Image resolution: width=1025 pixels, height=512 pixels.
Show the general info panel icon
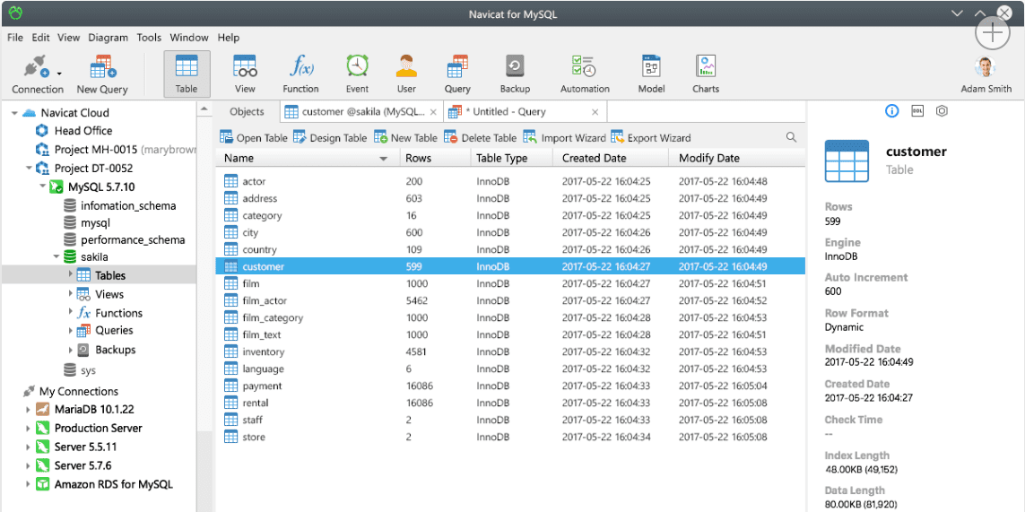[891, 111]
